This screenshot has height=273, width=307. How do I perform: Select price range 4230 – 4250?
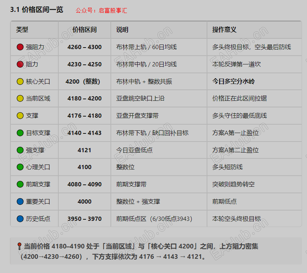point(84,64)
